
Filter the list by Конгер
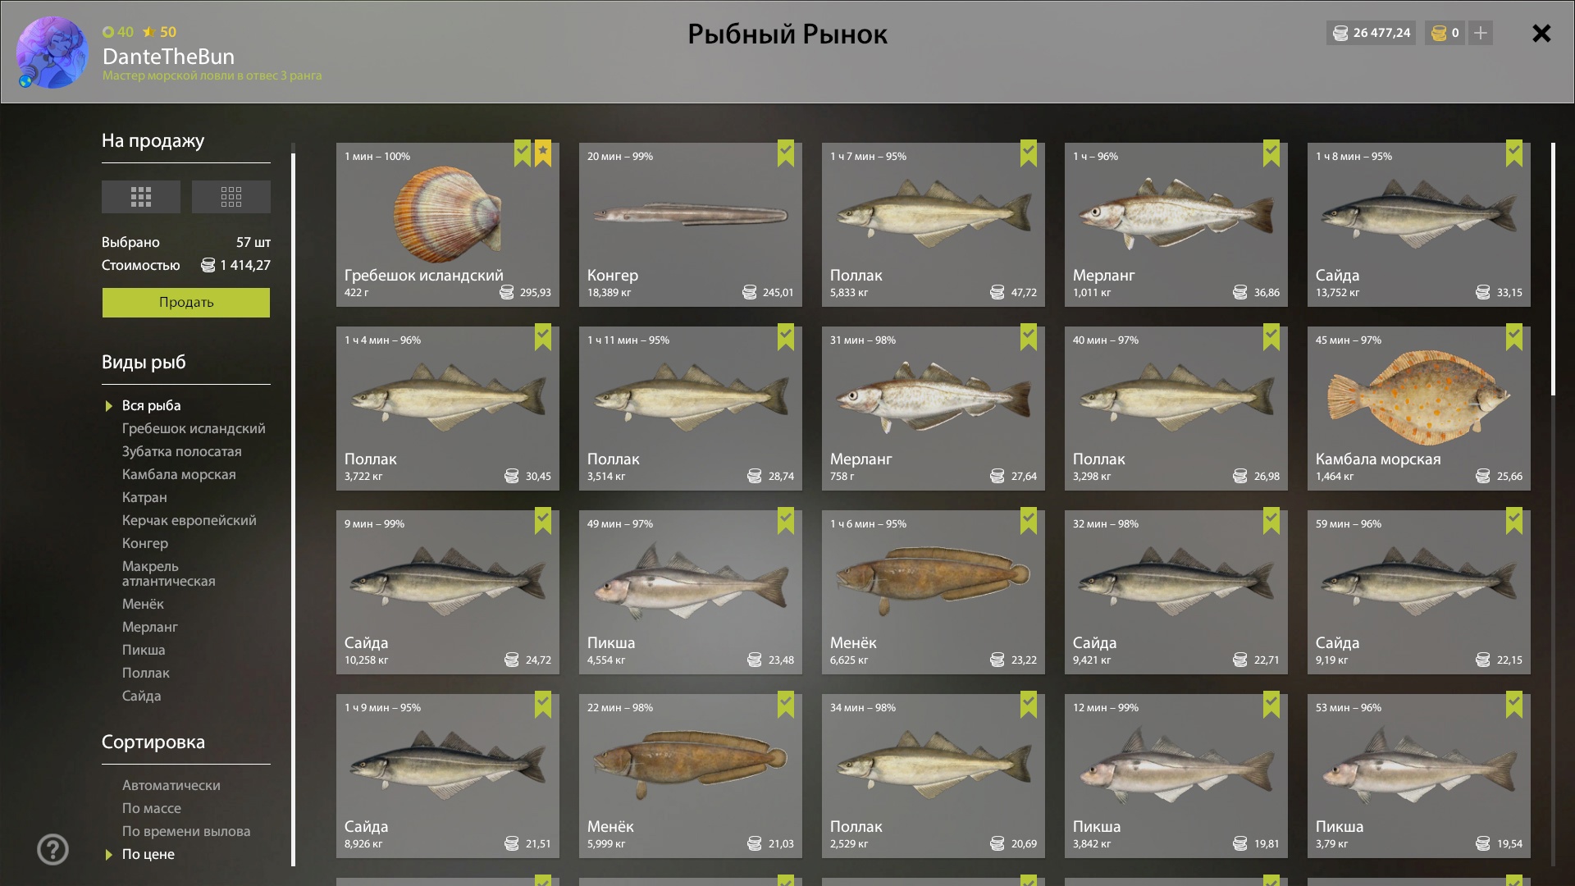click(145, 543)
